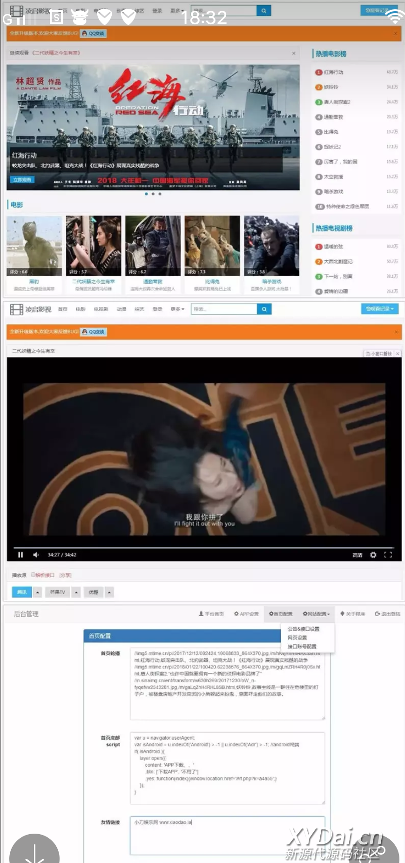Expand the 网站配置 dropdown in admin navbar
Image resolution: width=405 pixels, height=863 pixels.
point(316,614)
